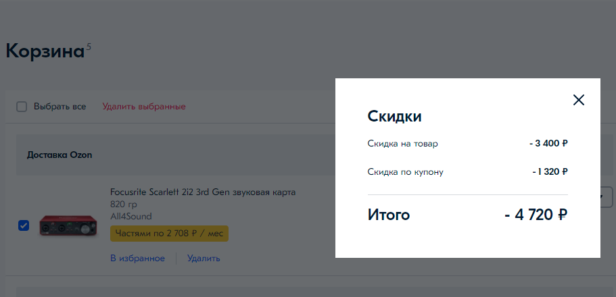This screenshot has height=297, width=616.
Task: Click the Итого - 4 720 ₽ total
Action: pos(536,215)
